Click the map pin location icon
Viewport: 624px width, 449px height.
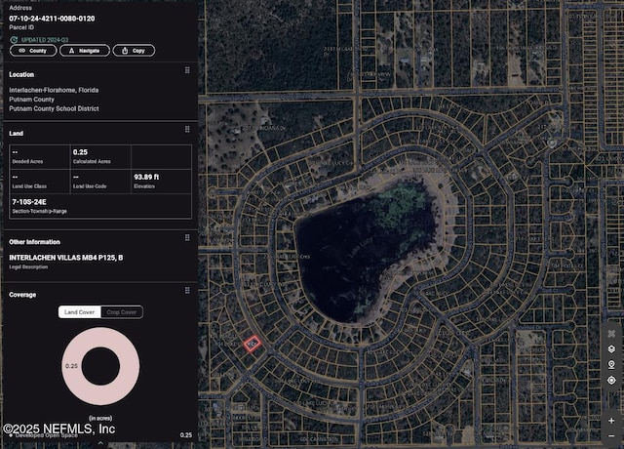click(611, 364)
